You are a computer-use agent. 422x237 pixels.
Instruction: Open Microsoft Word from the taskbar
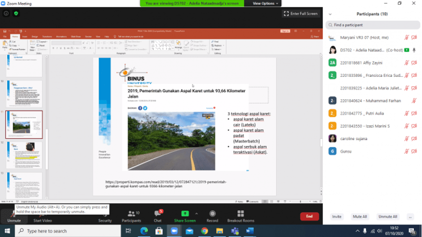(249, 231)
